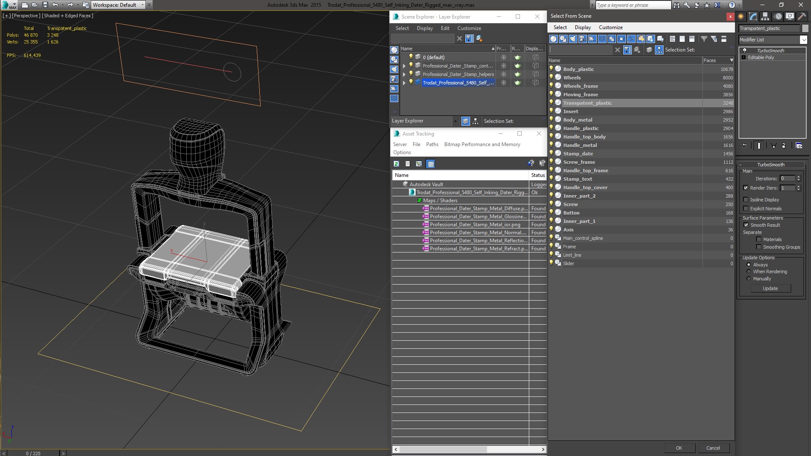The height and width of the screenshot is (456, 811).
Task: Open the Display command panel tab
Action: [x=789, y=16]
